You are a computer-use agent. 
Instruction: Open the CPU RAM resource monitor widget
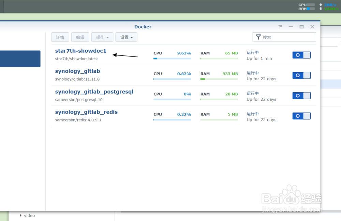point(306,7)
